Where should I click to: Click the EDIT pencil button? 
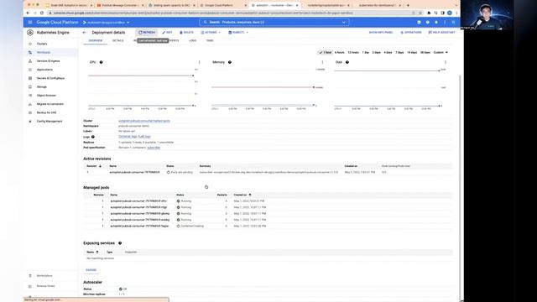tap(167, 33)
